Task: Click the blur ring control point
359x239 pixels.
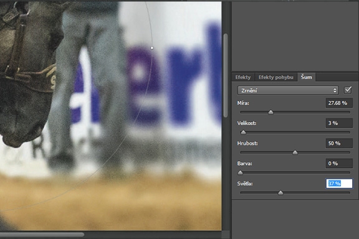Action: (x=152, y=48)
